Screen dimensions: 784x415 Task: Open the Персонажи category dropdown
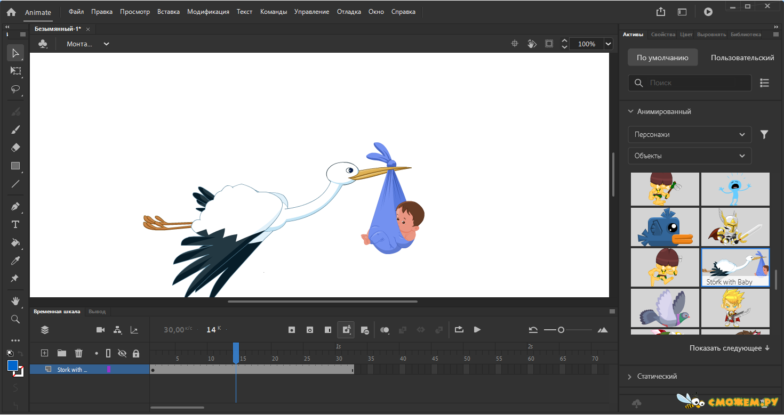point(690,134)
